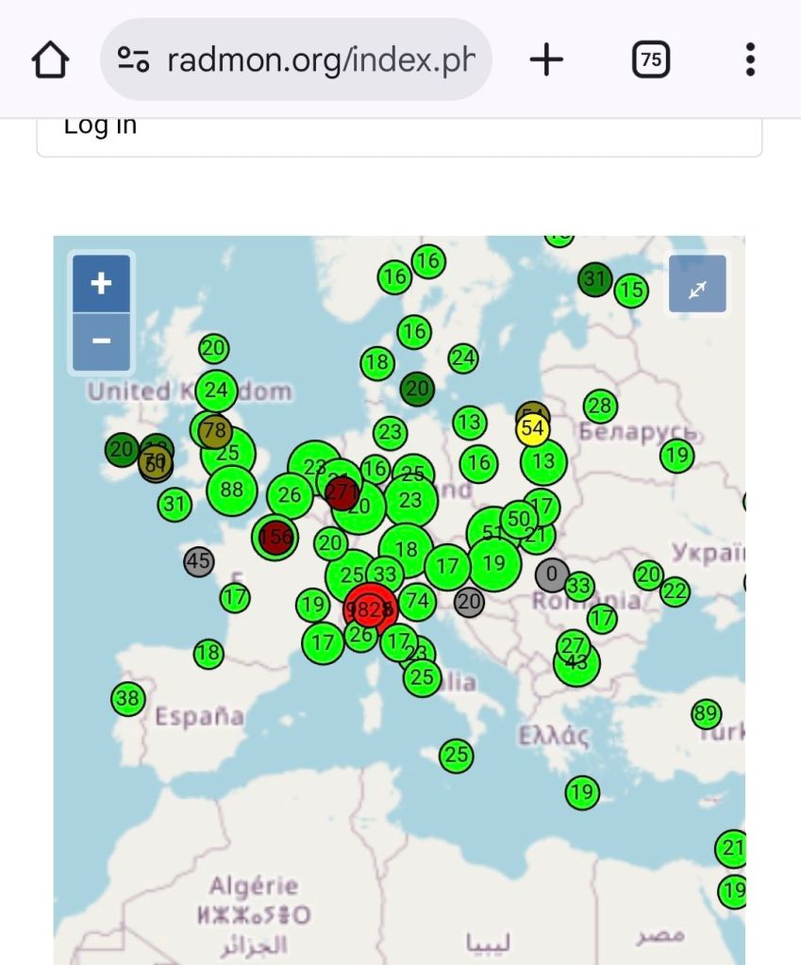Zoom in on the map
Viewport: 801px width, 965px height.
coord(101,283)
